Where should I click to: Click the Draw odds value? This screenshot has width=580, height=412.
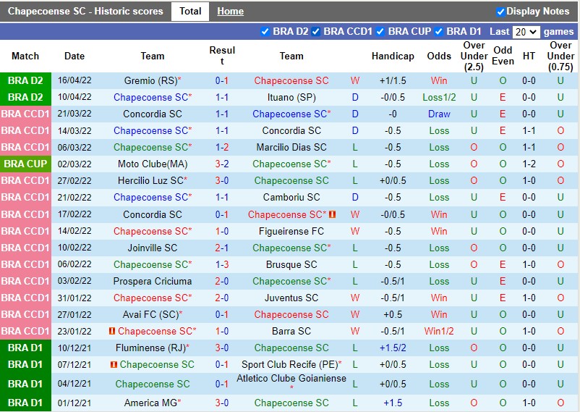point(439,114)
